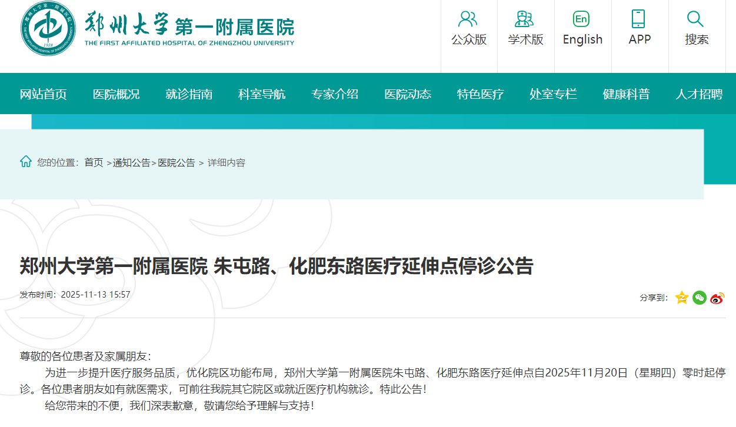Click the breadcrumb home house icon

pyautogui.click(x=26, y=162)
